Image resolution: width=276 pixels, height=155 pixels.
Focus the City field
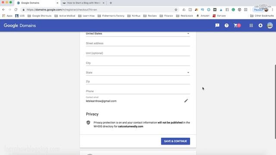tap(138, 63)
